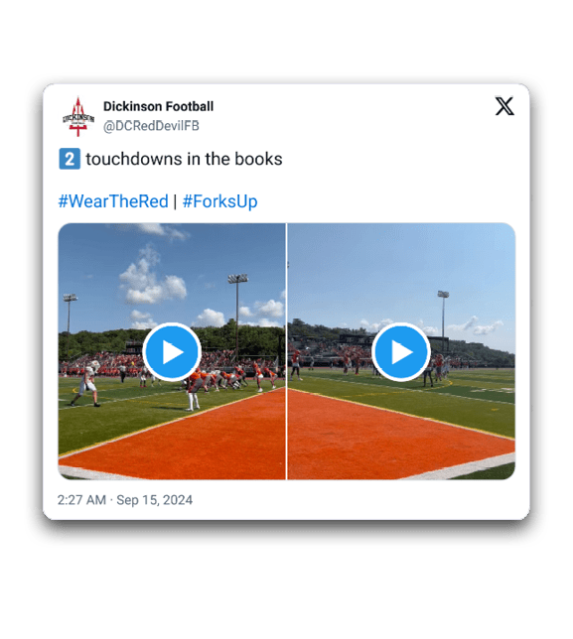Image resolution: width=573 pixels, height=639 pixels.
Task: Click the Dickinson trident avatar
Action: point(78,116)
